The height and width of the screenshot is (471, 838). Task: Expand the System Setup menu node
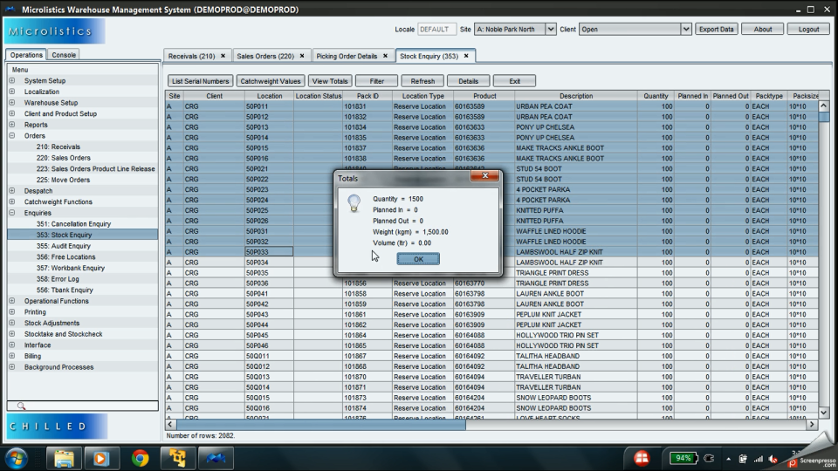pos(11,80)
